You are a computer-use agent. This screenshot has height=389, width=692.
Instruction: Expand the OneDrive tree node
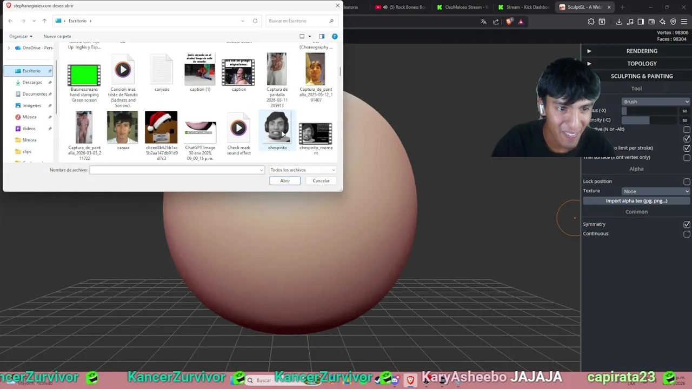point(9,48)
